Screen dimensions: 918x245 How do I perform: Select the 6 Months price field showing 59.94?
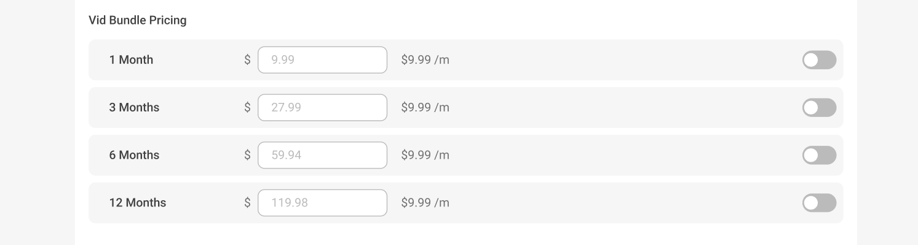click(x=322, y=156)
